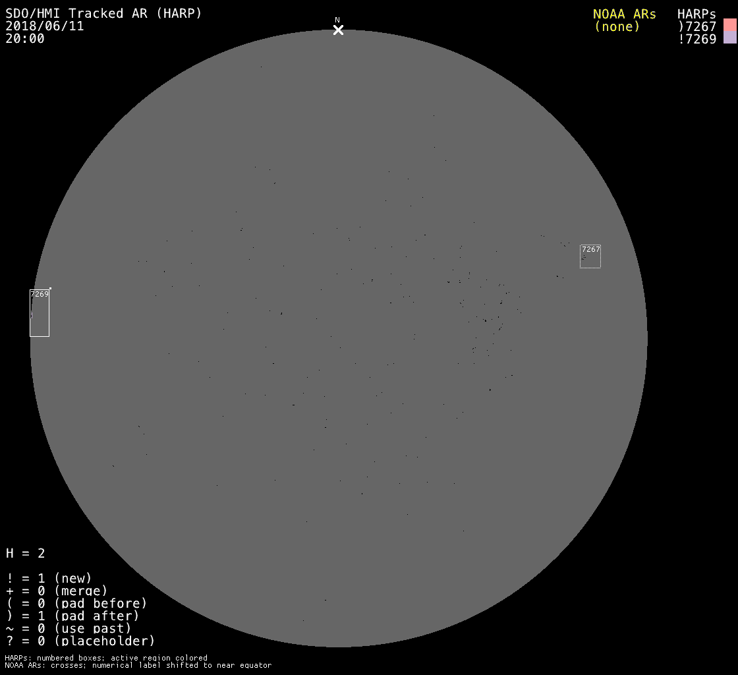Image resolution: width=738 pixels, height=675 pixels.
Task: Select the !7269 entry in the HARPs list
Action: pos(696,39)
